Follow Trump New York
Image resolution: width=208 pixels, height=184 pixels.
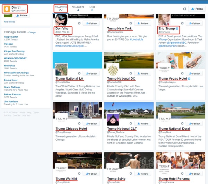143,23
